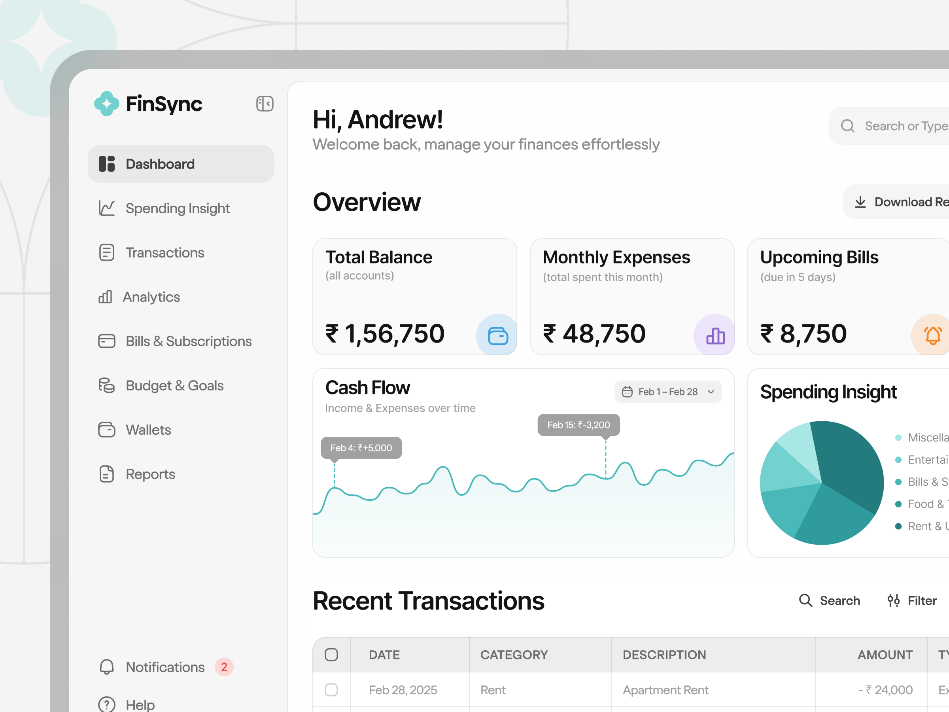Click the Spending Insight line-chart icon
Viewport: 949px width, 712px height.
107,208
